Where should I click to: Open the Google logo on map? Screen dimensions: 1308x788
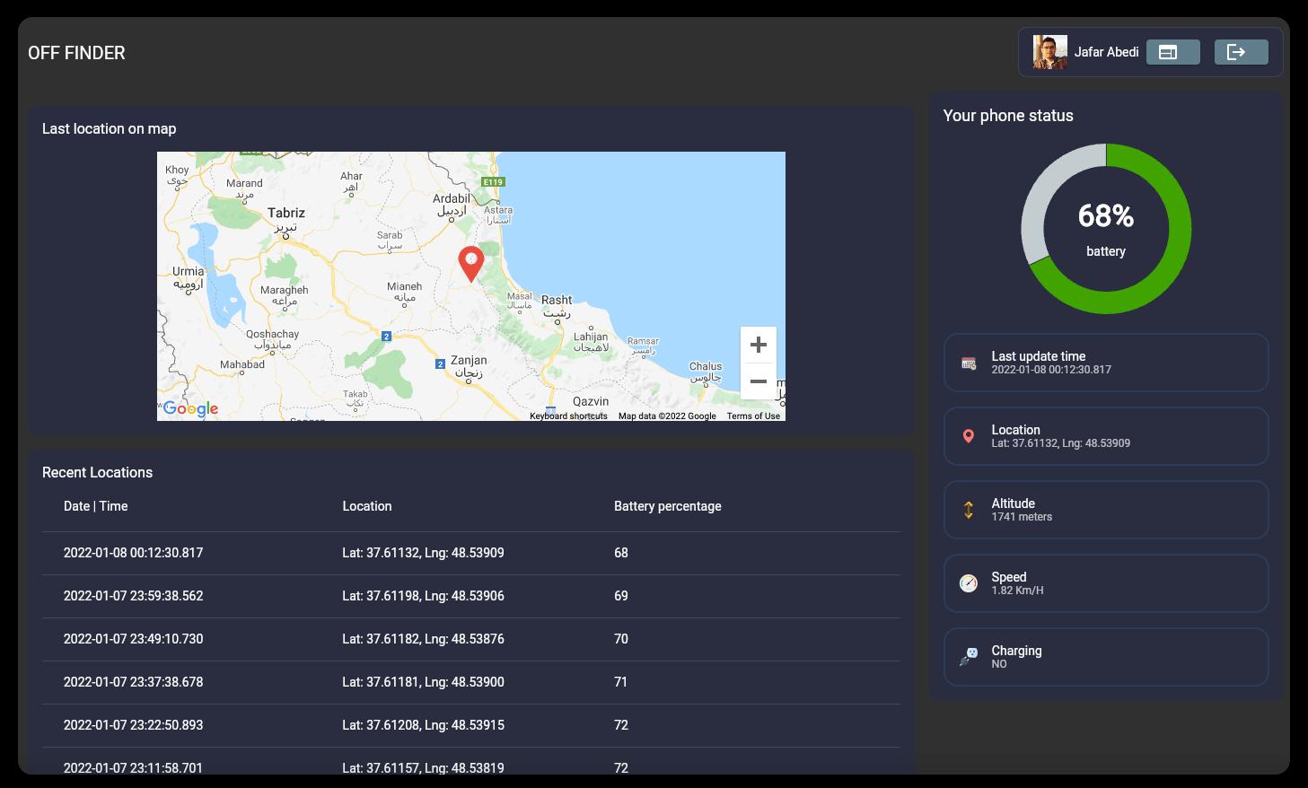coord(190,409)
